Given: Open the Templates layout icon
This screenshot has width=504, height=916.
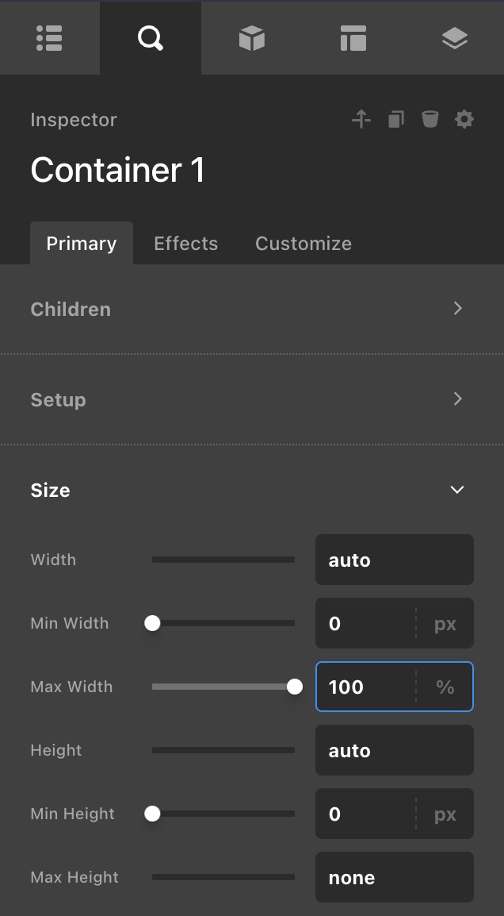Looking at the screenshot, I should [353, 38].
